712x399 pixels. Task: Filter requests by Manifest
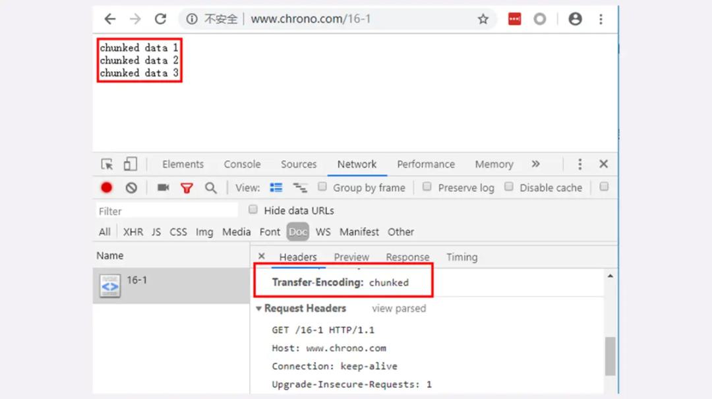[359, 231]
